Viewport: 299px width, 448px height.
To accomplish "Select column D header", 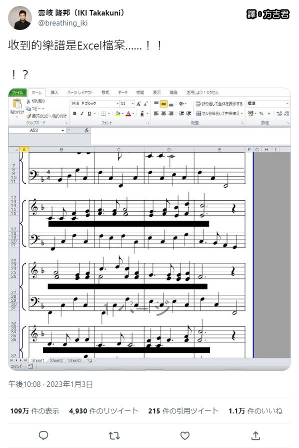I will click(x=169, y=150).
